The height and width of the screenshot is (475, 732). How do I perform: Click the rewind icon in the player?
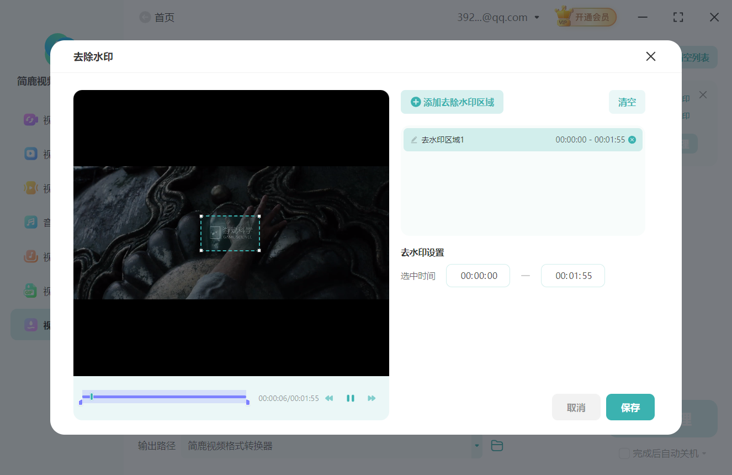pos(329,398)
